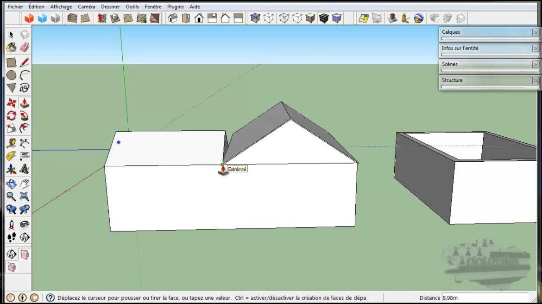Open the Caméra menu
Image resolution: width=542 pixels, height=304 pixels.
pos(86,6)
